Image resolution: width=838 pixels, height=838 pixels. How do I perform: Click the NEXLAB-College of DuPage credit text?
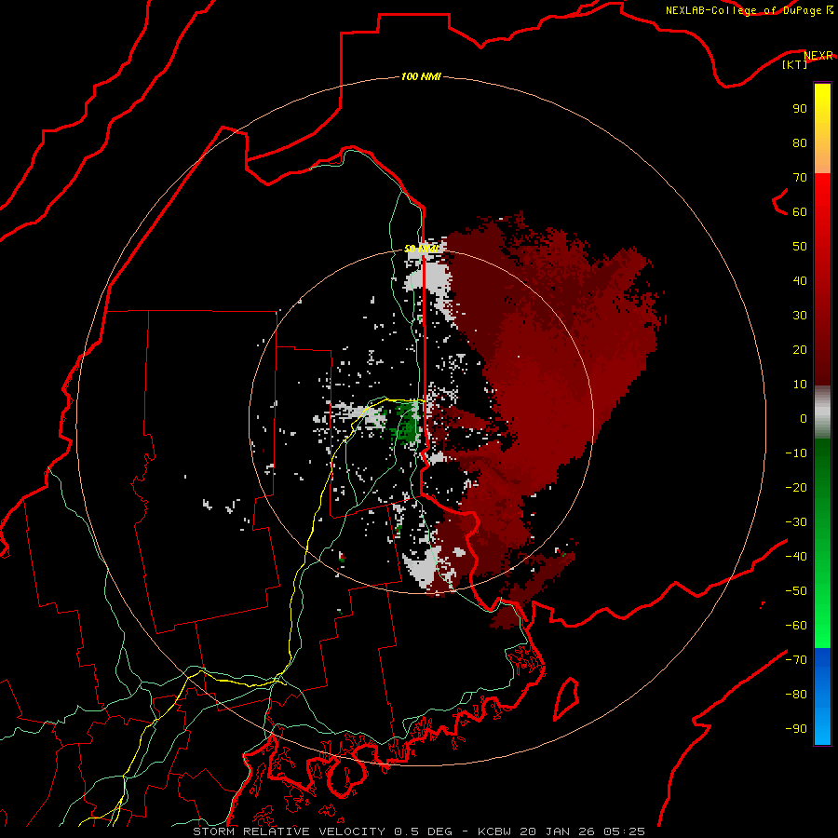[x=749, y=10]
